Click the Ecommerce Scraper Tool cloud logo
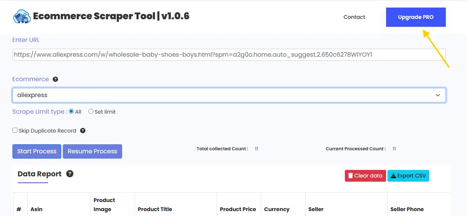 coord(22,17)
